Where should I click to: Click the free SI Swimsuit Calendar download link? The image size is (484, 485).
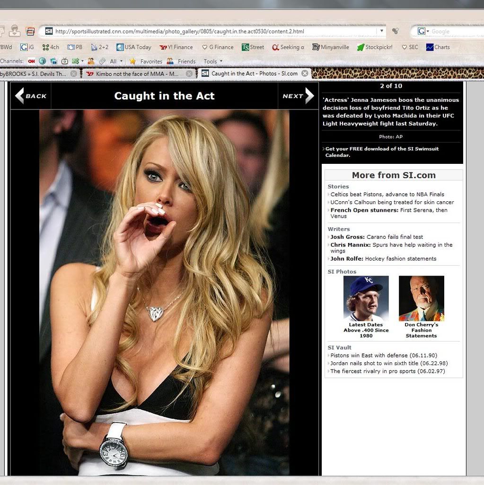(x=381, y=152)
